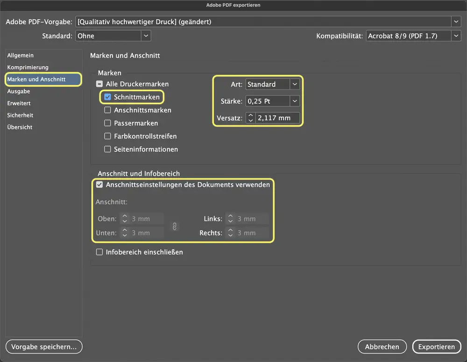Screen dimensions: 467x362
Task: Enable the Anschnittsmarken checkbox
Action: click(x=107, y=110)
